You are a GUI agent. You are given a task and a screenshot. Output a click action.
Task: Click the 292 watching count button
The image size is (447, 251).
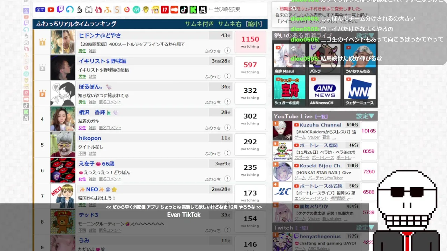coord(250,145)
